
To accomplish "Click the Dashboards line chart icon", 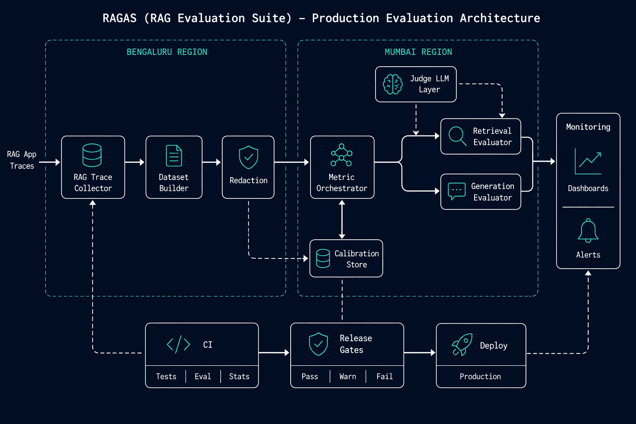I will pos(588,161).
